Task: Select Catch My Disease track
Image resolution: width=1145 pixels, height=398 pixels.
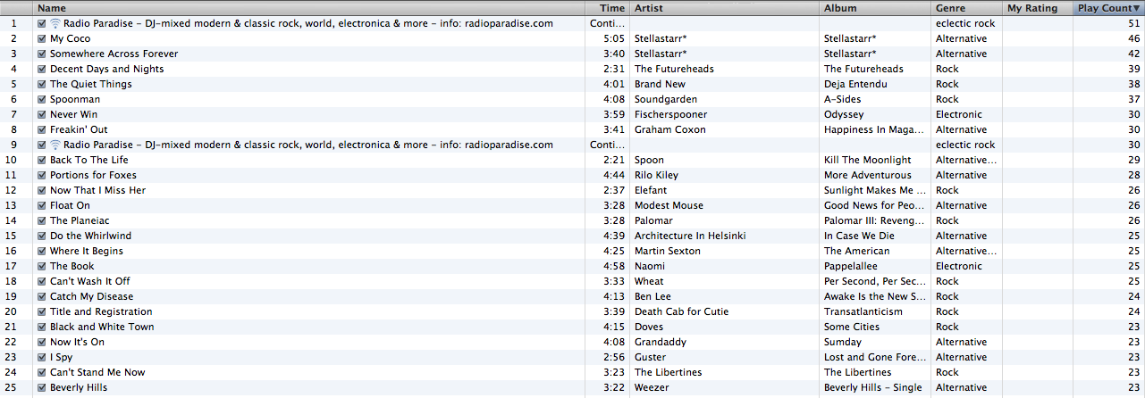Action: point(91,297)
